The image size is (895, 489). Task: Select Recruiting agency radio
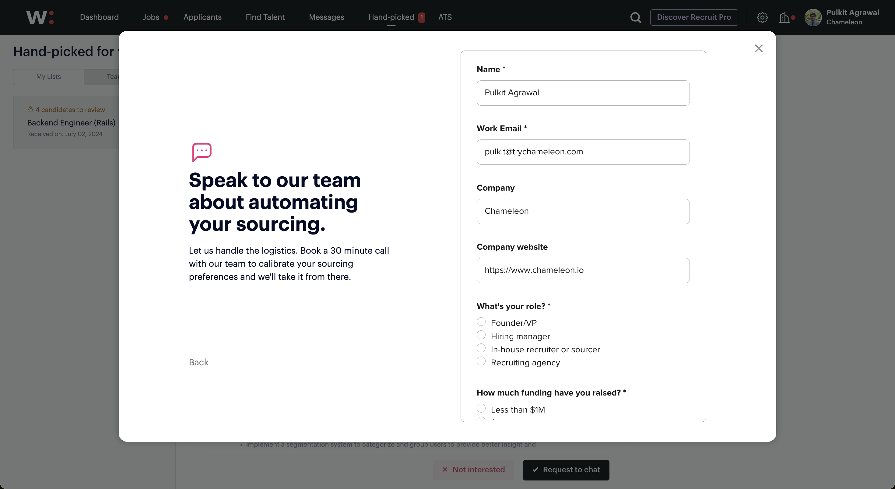(x=481, y=361)
